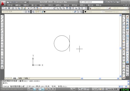Select the Hatch tool
Image resolution: width=130 pixels, height=91 pixels.
(2, 56)
